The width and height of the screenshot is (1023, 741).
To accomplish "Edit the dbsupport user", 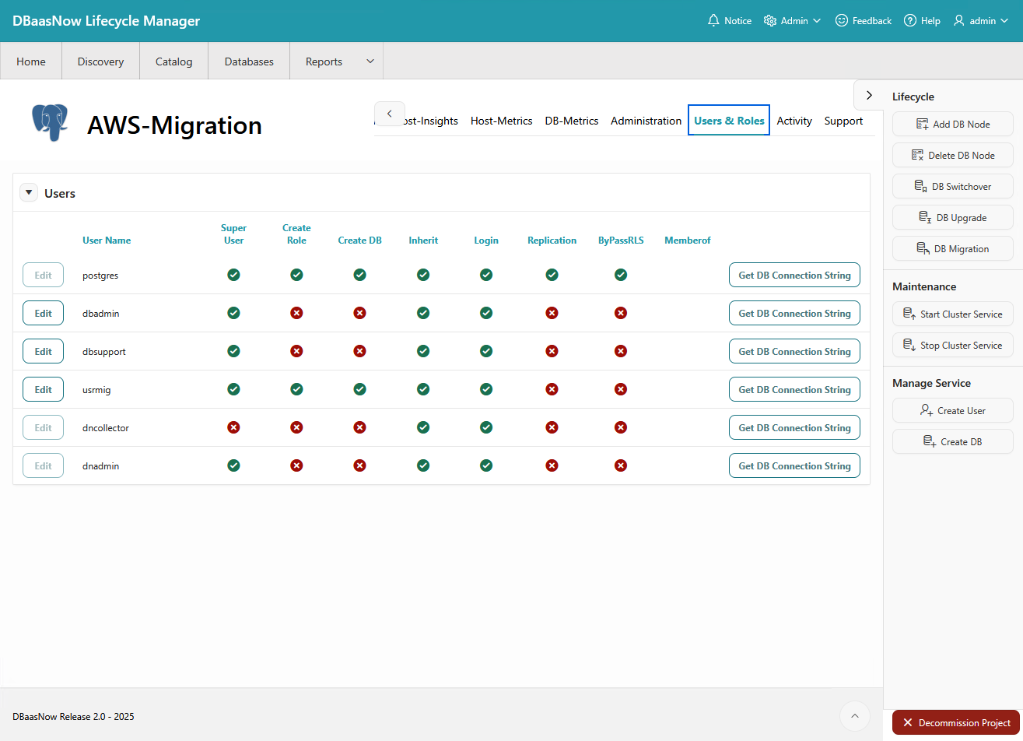I will tap(43, 351).
